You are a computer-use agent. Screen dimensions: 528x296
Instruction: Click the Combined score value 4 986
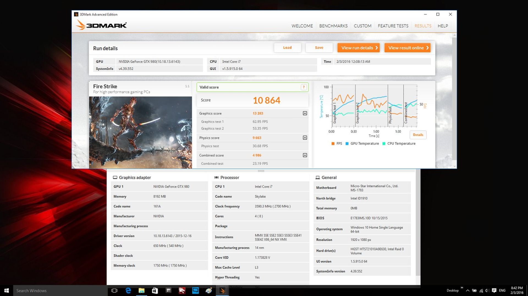pos(257,155)
